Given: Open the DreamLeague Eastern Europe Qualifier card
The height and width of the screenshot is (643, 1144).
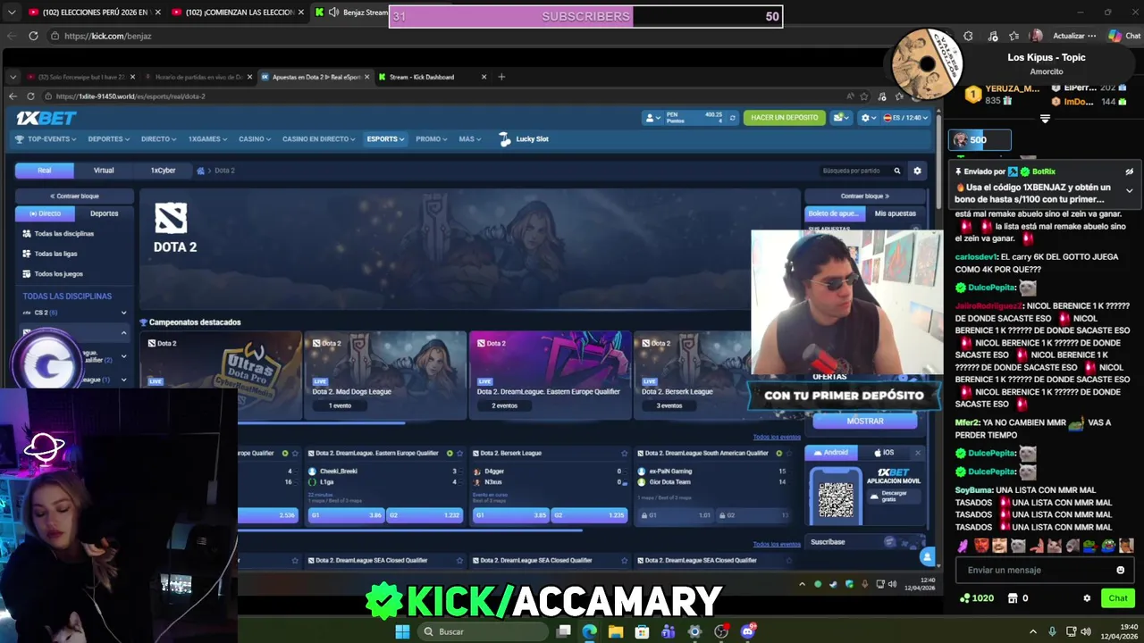Looking at the screenshot, I should 550,375.
